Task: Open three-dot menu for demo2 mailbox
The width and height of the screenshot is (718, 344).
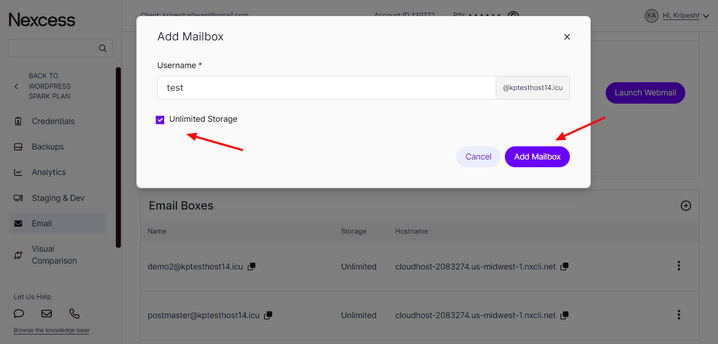Action: pos(678,266)
